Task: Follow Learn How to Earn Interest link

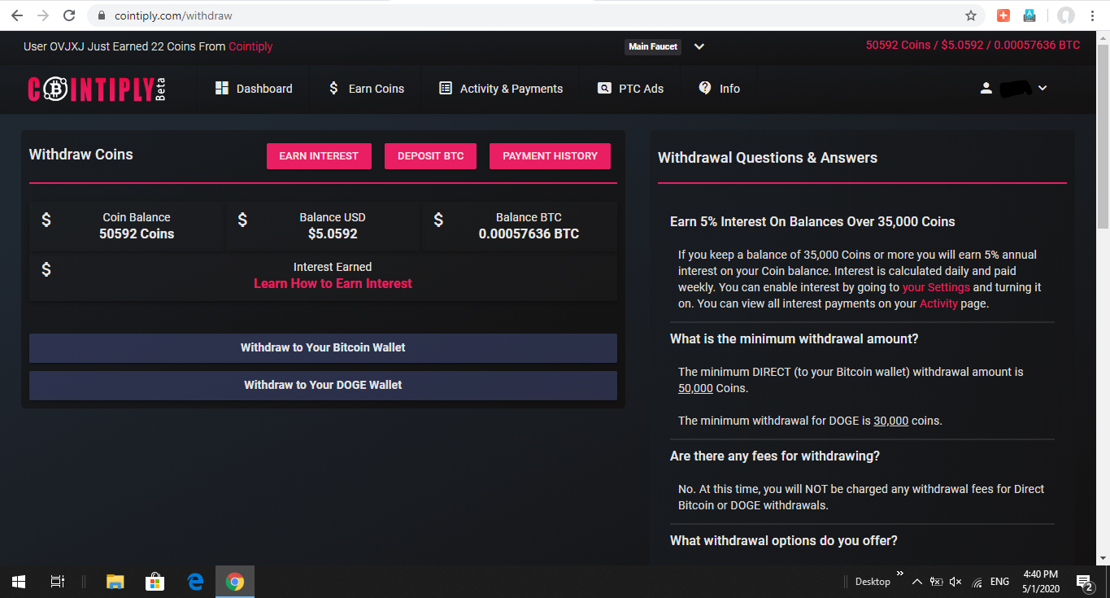Action: [333, 283]
